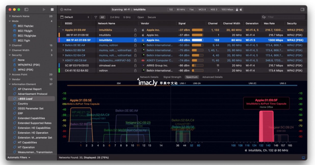The image size is (315, 165).
Task: Click the lock icon in the toolbar status
Action: tap(237, 10)
